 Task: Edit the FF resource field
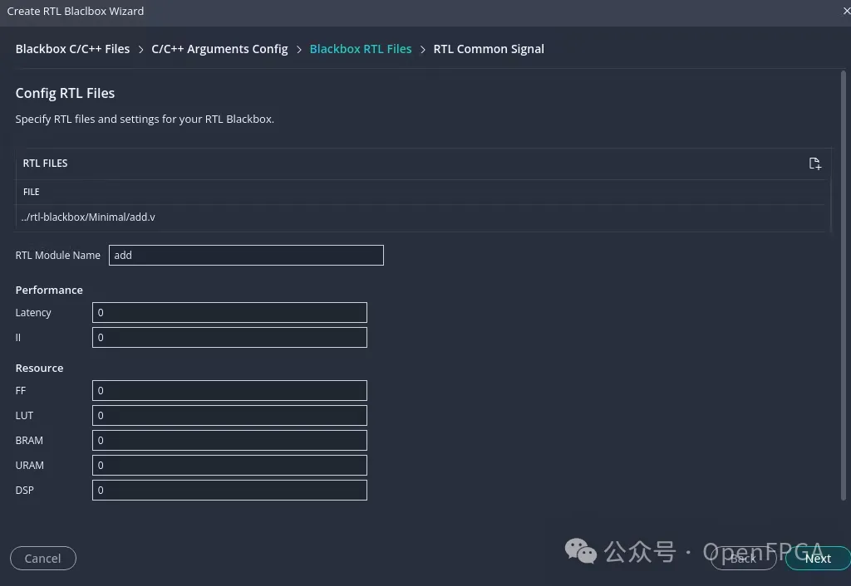pos(229,391)
